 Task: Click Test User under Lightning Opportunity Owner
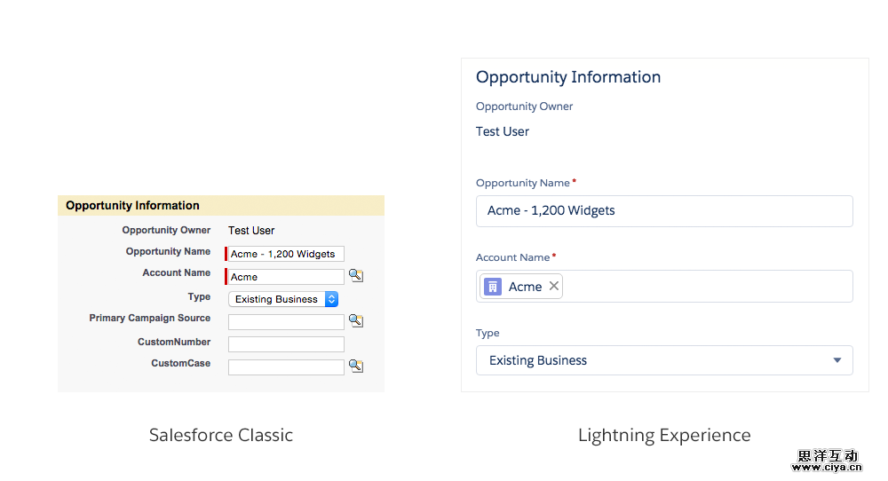tap(503, 131)
